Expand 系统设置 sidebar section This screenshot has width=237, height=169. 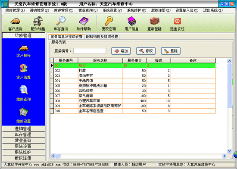pyautogui.click(x=24, y=146)
